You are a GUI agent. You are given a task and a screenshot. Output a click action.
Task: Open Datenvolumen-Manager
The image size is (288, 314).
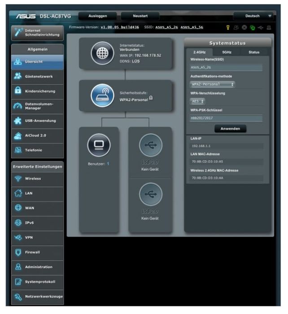[37, 106]
